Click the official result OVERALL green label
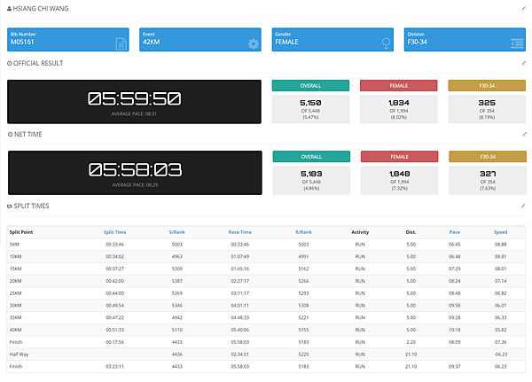Viewport: 532px width, 382px height. pyautogui.click(x=310, y=85)
